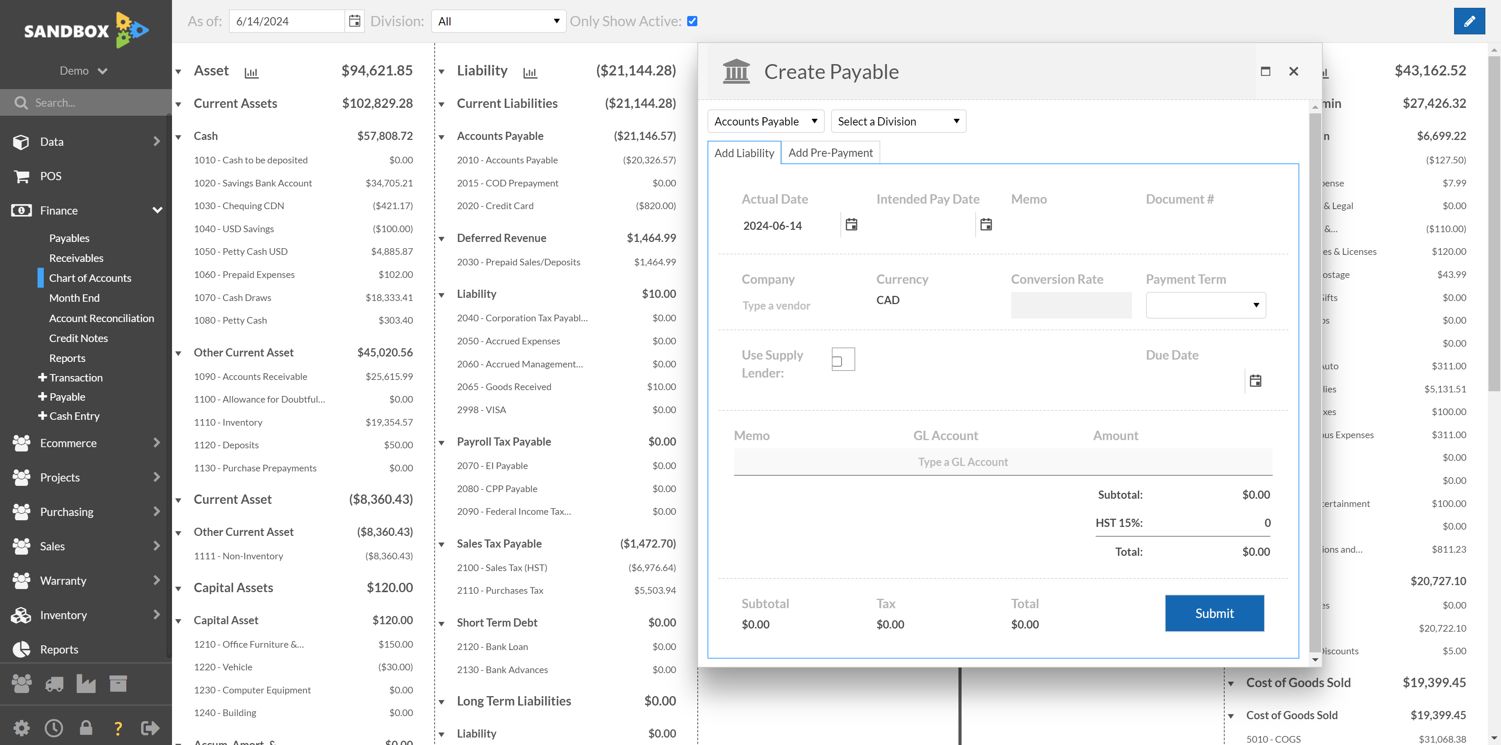The width and height of the screenshot is (1501, 745).
Task: Collapse the Payroll Tax Payable group
Action: [442, 443]
